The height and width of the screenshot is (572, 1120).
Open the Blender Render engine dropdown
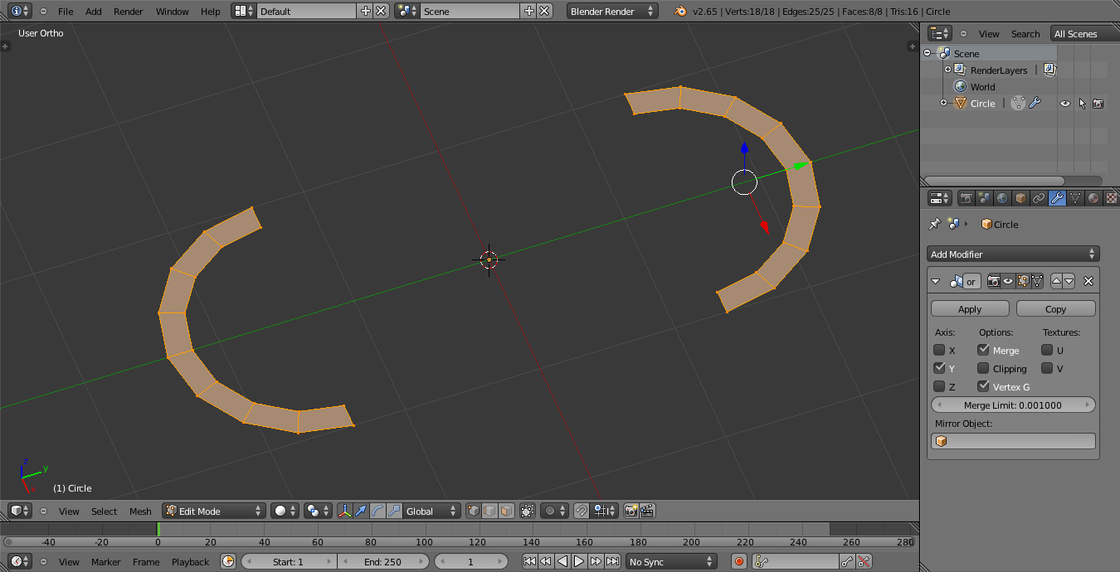click(x=612, y=11)
